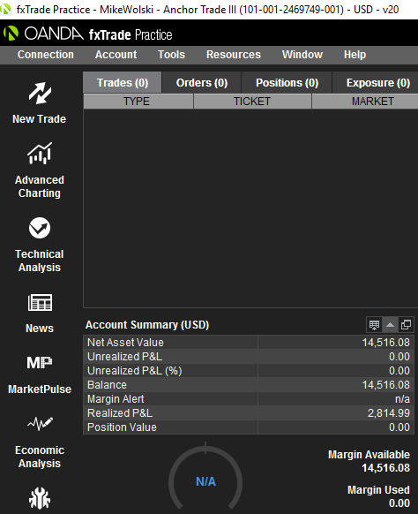Viewport: 418px width, 514px height.
Task: Click the wrench bug icon at sidebar bottom
Action: pos(40,498)
